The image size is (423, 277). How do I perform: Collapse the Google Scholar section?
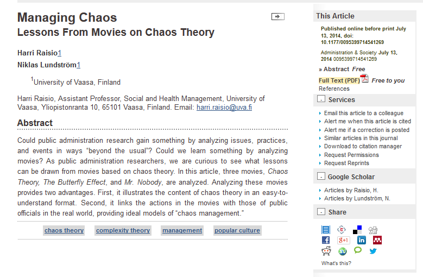point(321,176)
